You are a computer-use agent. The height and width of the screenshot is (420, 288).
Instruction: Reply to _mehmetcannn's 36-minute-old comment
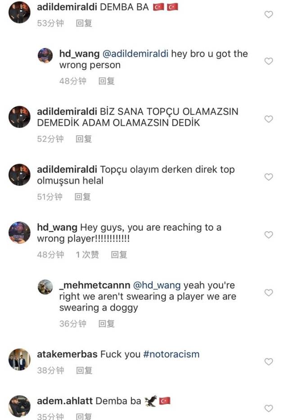[x=107, y=324]
